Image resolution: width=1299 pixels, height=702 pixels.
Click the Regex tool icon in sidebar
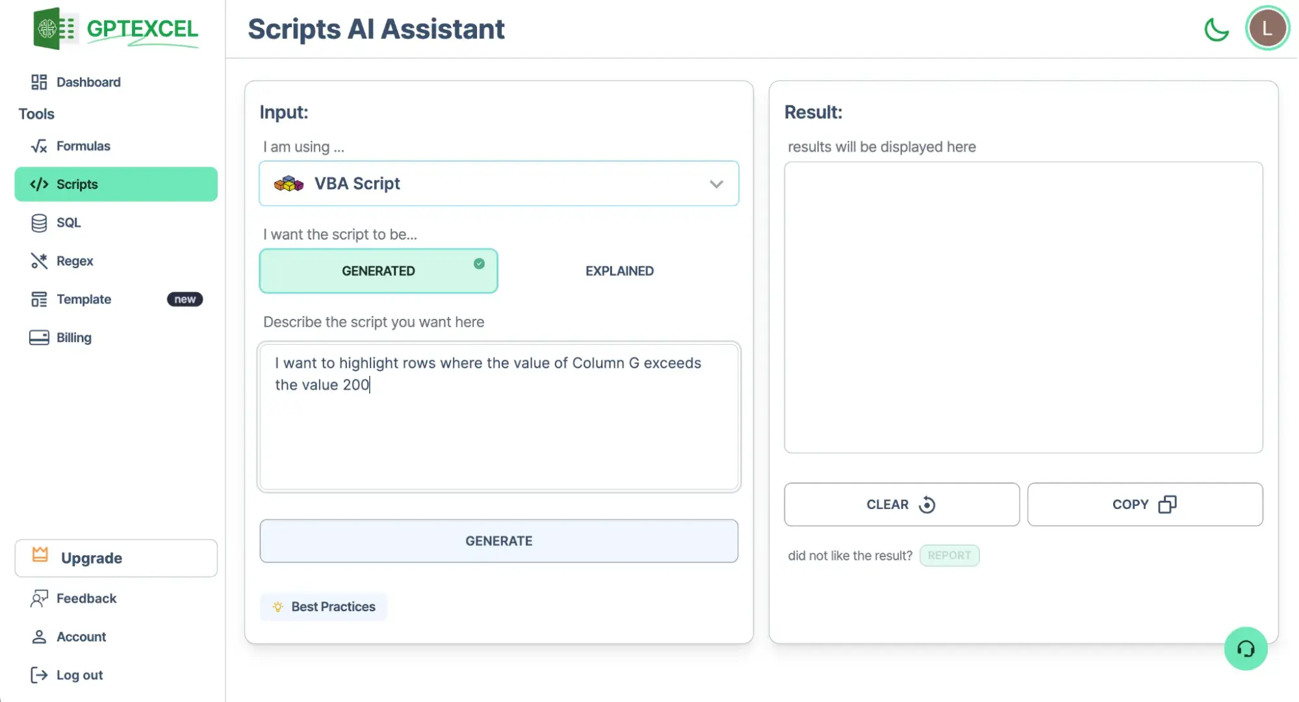click(38, 260)
